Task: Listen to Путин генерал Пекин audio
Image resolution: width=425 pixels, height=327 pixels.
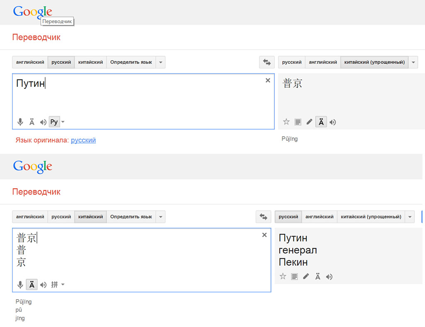Action: [x=329, y=277]
